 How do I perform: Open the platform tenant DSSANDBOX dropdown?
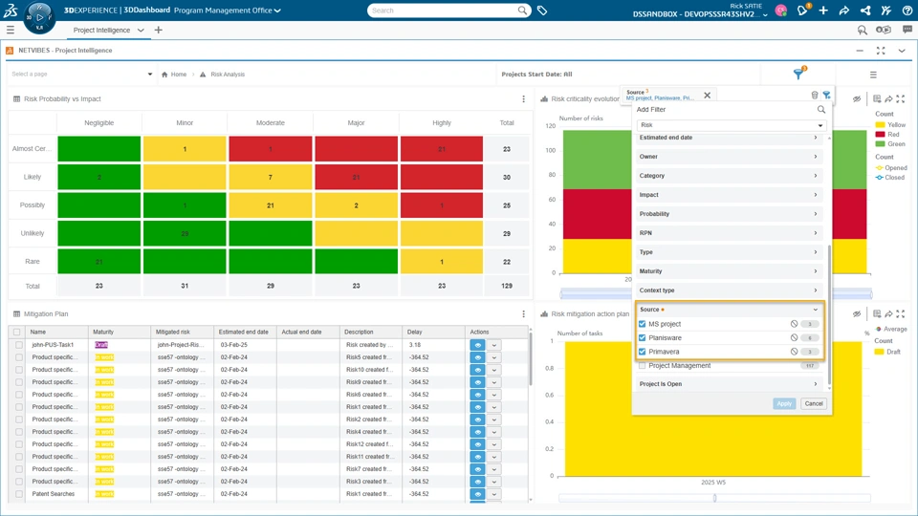coord(700,14)
